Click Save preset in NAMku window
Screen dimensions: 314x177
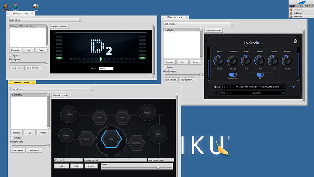(x=171, y=80)
